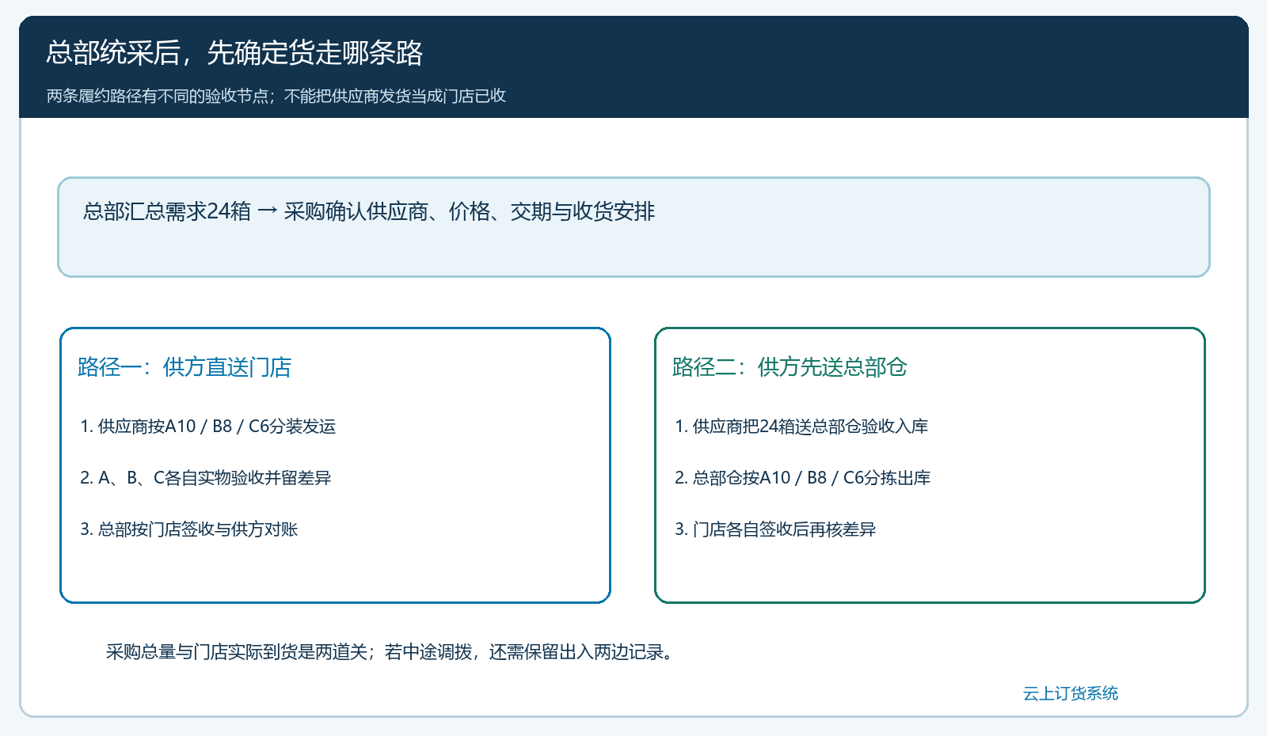Image resolution: width=1267 pixels, height=736 pixels.
Task: Select step 供应商把24箱送总部仓验收入库
Action: point(801,427)
